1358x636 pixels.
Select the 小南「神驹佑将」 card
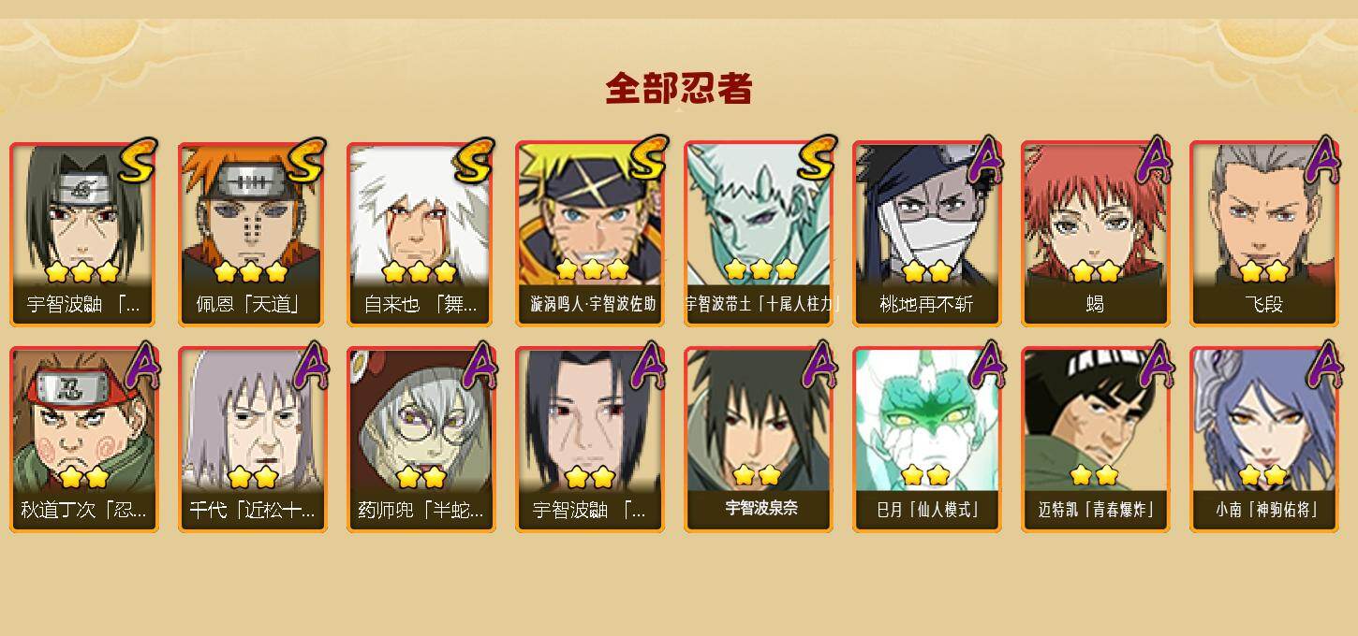(1263, 440)
